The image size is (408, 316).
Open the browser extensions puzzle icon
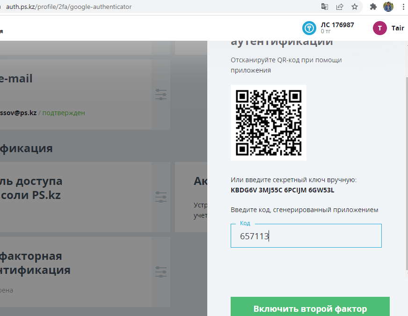pos(373,7)
